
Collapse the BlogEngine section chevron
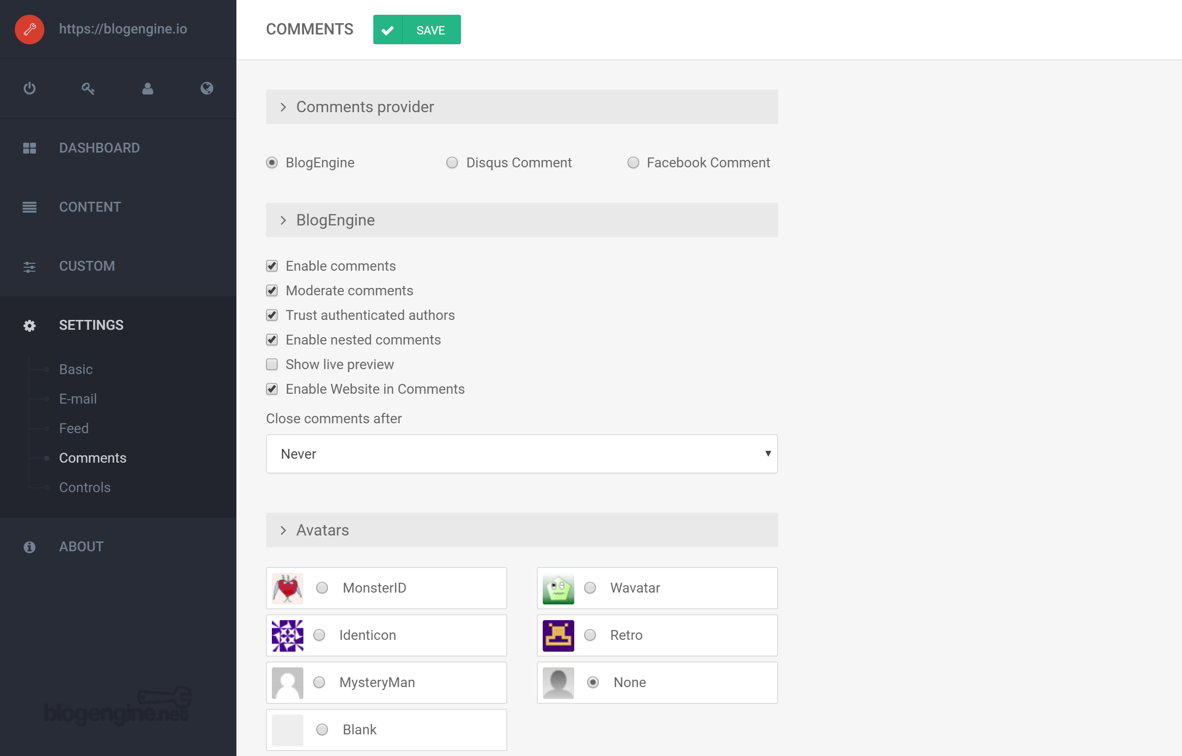coord(283,220)
